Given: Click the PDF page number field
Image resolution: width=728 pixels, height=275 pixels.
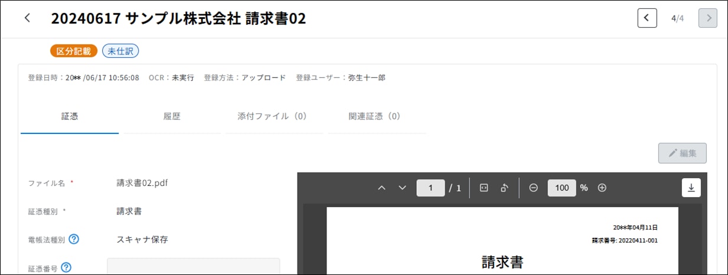Looking at the screenshot, I should (x=430, y=188).
